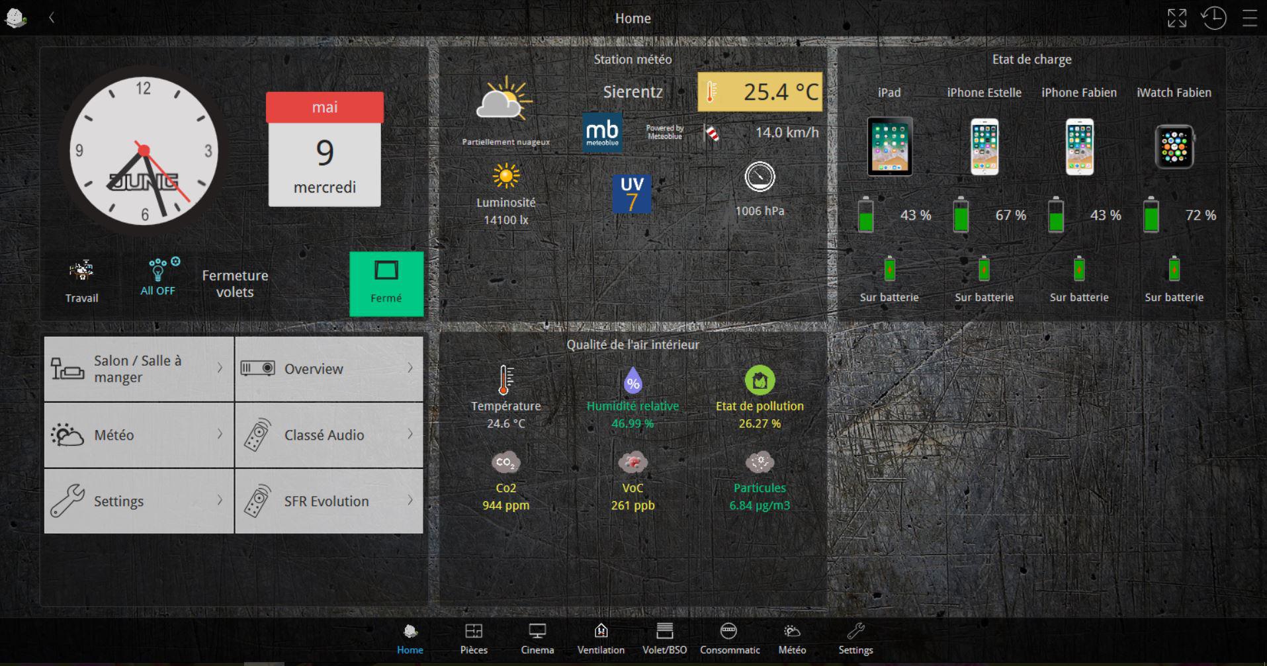Open the history clock icon
1267x666 pixels.
pos(1213,19)
